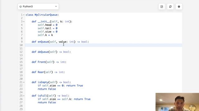
Task: Click the line 'self.k = k'
Action: (45, 35)
